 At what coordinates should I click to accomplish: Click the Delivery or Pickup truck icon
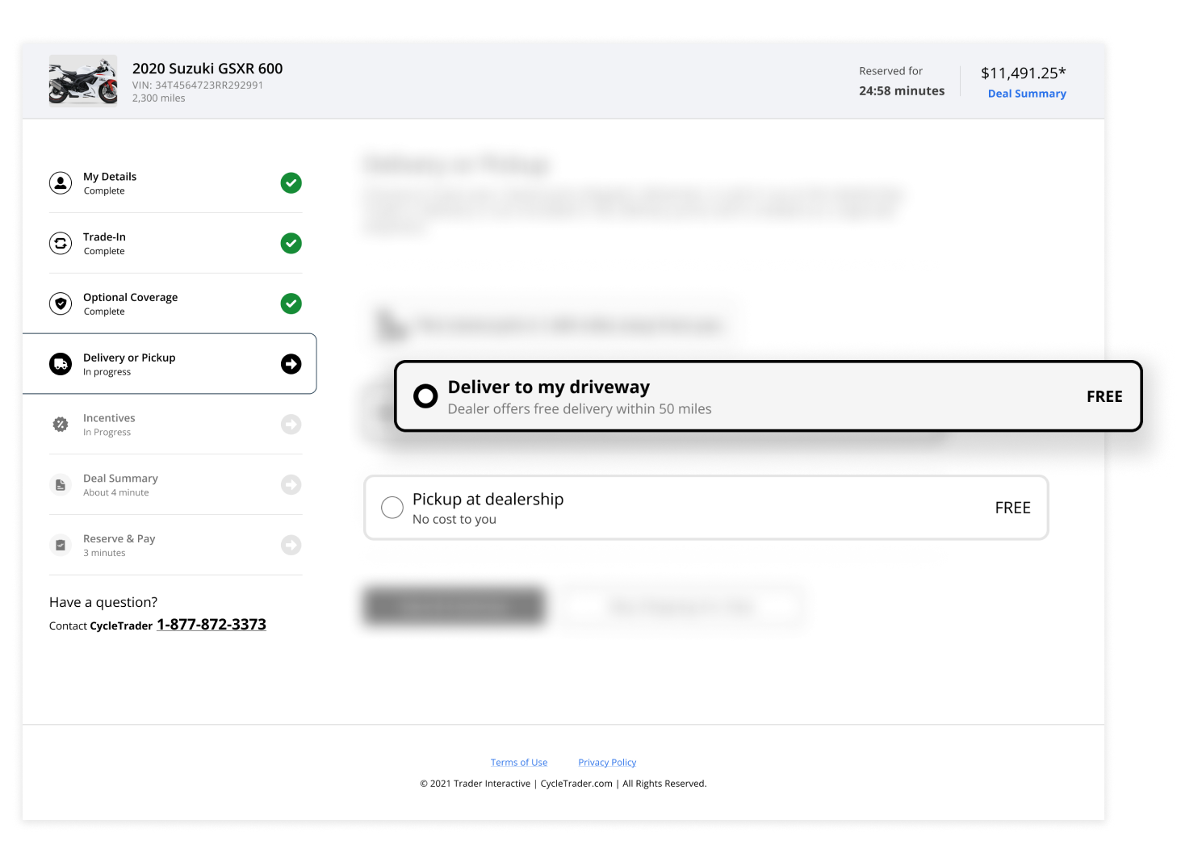(61, 364)
